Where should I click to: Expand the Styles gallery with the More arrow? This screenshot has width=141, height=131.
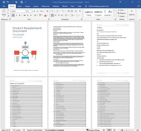coord(114,16)
